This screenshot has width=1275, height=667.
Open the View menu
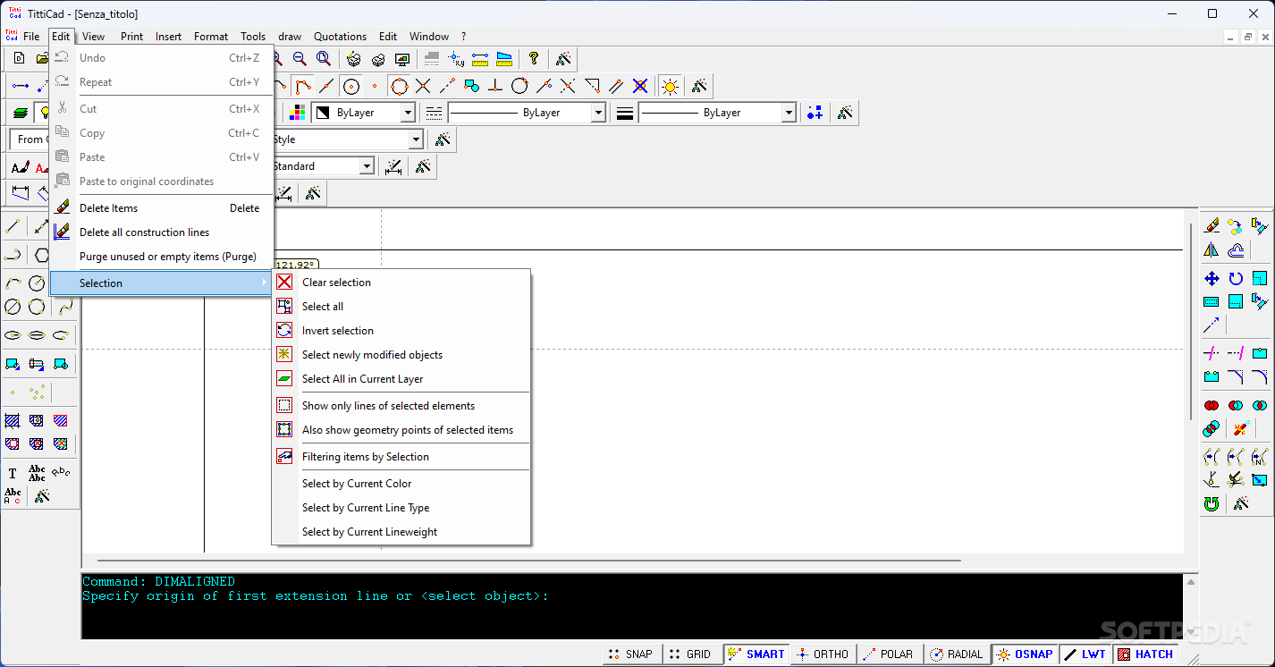(93, 37)
